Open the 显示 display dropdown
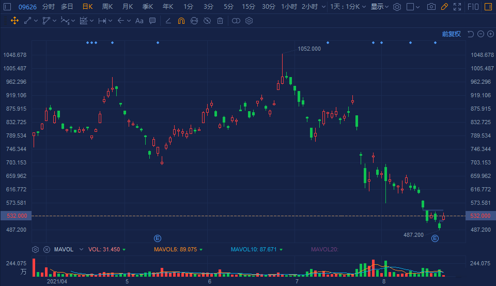The width and height of the screenshot is (496, 286). (x=380, y=7)
